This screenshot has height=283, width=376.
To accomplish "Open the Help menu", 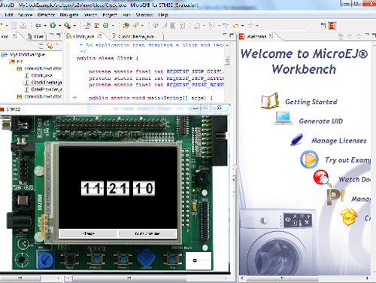I will tap(162, 15).
